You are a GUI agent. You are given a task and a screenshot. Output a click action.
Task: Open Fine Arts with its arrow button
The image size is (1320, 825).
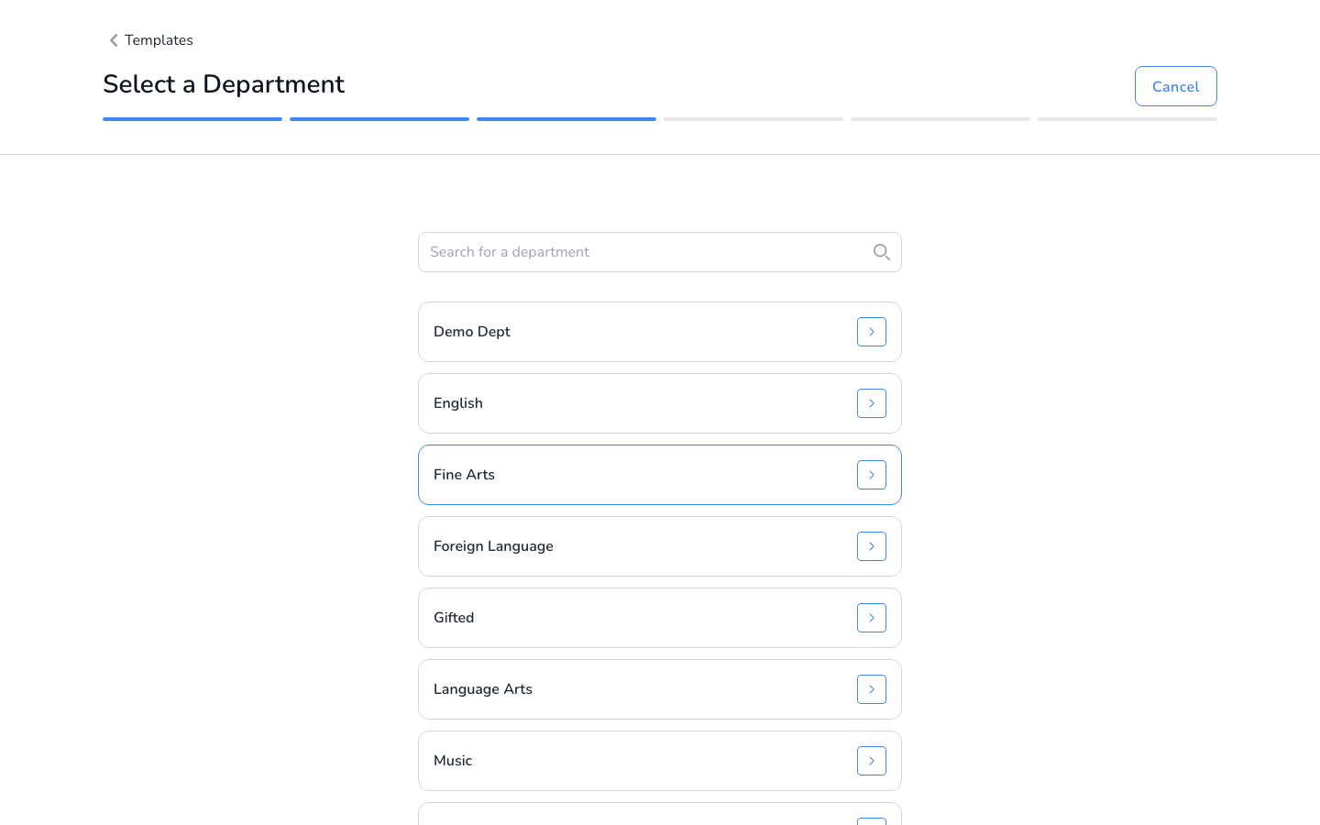872,475
